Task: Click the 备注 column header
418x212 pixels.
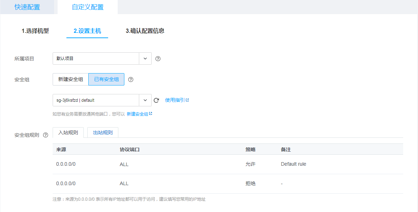Action: (x=286, y=149)
